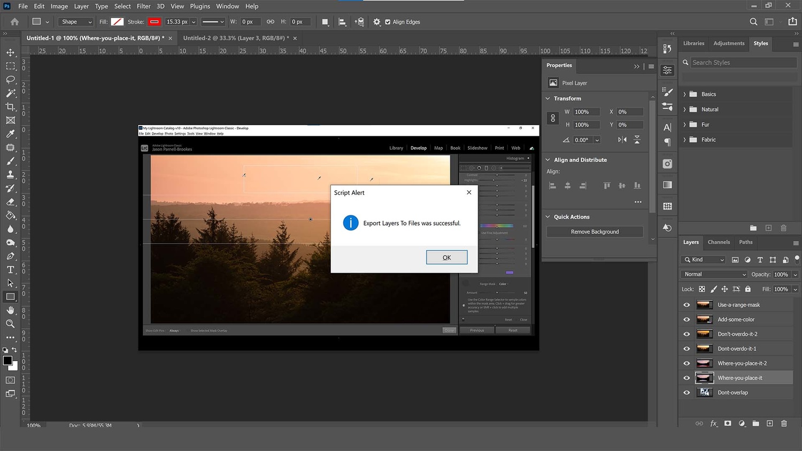Click the Search Styles input field

(743, 63)
